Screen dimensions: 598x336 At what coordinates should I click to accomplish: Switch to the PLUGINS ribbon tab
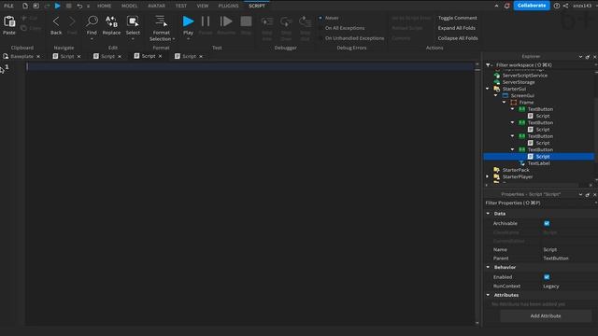click(x=228, y=6)
